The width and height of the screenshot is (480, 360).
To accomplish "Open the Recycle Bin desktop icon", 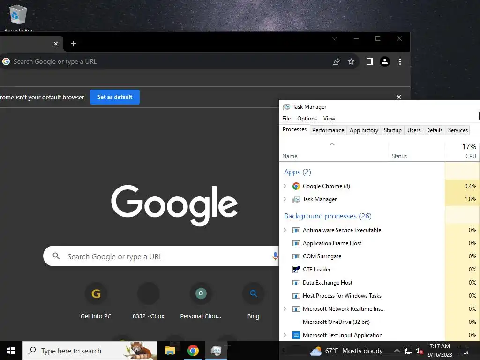I will click(x=18, y=17).
